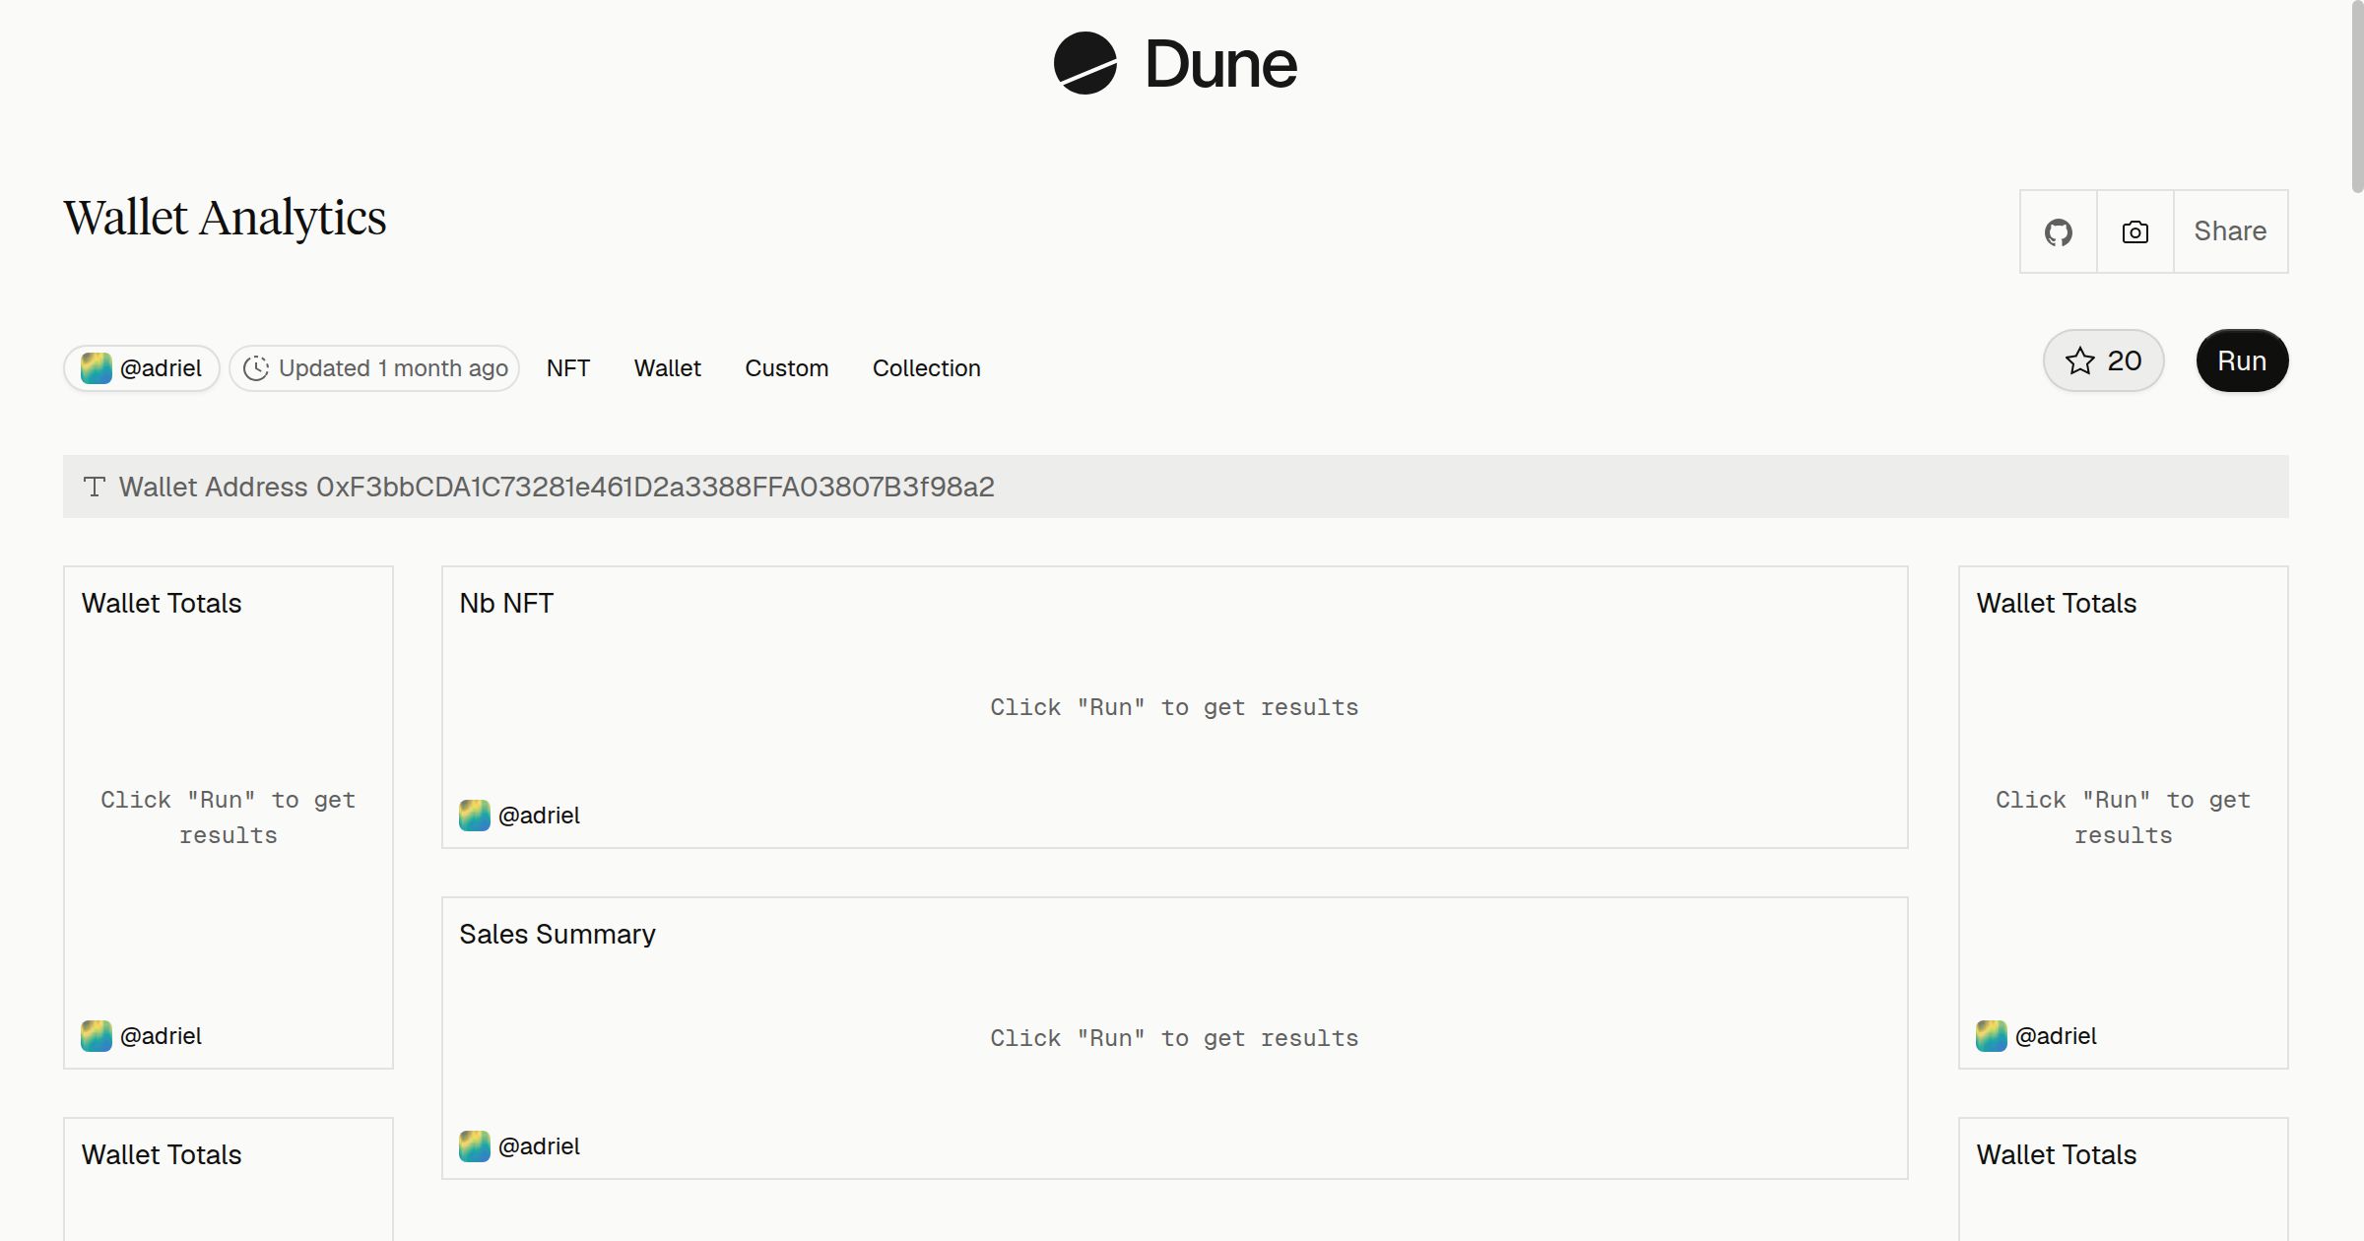Take a dashboard screenshot with camera icon
Viewport: 2364px width, 1241px height.
tap(2134, 231)
